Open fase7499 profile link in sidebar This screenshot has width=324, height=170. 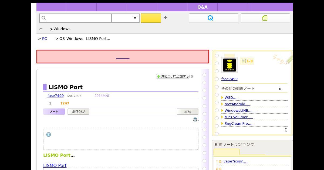230,79
